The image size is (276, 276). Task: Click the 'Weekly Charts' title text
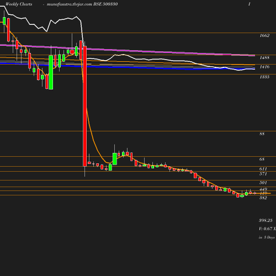pyautogui.click(x=19, y=4)
